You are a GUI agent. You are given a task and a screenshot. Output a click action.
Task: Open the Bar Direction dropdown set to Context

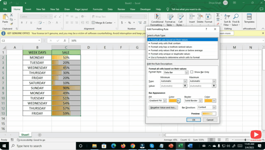(206, 107)
